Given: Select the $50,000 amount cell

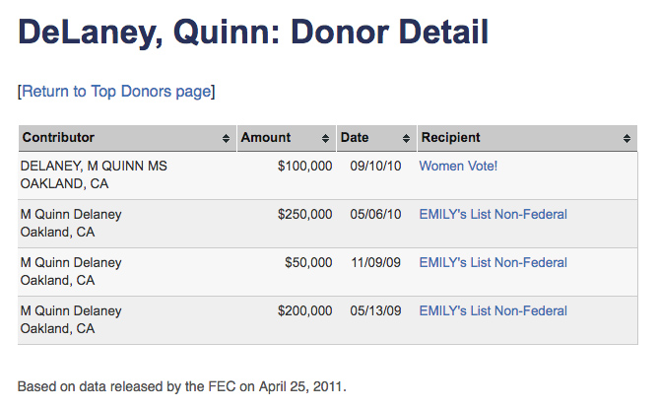Looking at the screenshot, I should 309,263.
